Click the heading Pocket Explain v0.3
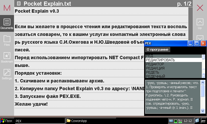Viewport: 207px width, 124px height. point(37,11)
